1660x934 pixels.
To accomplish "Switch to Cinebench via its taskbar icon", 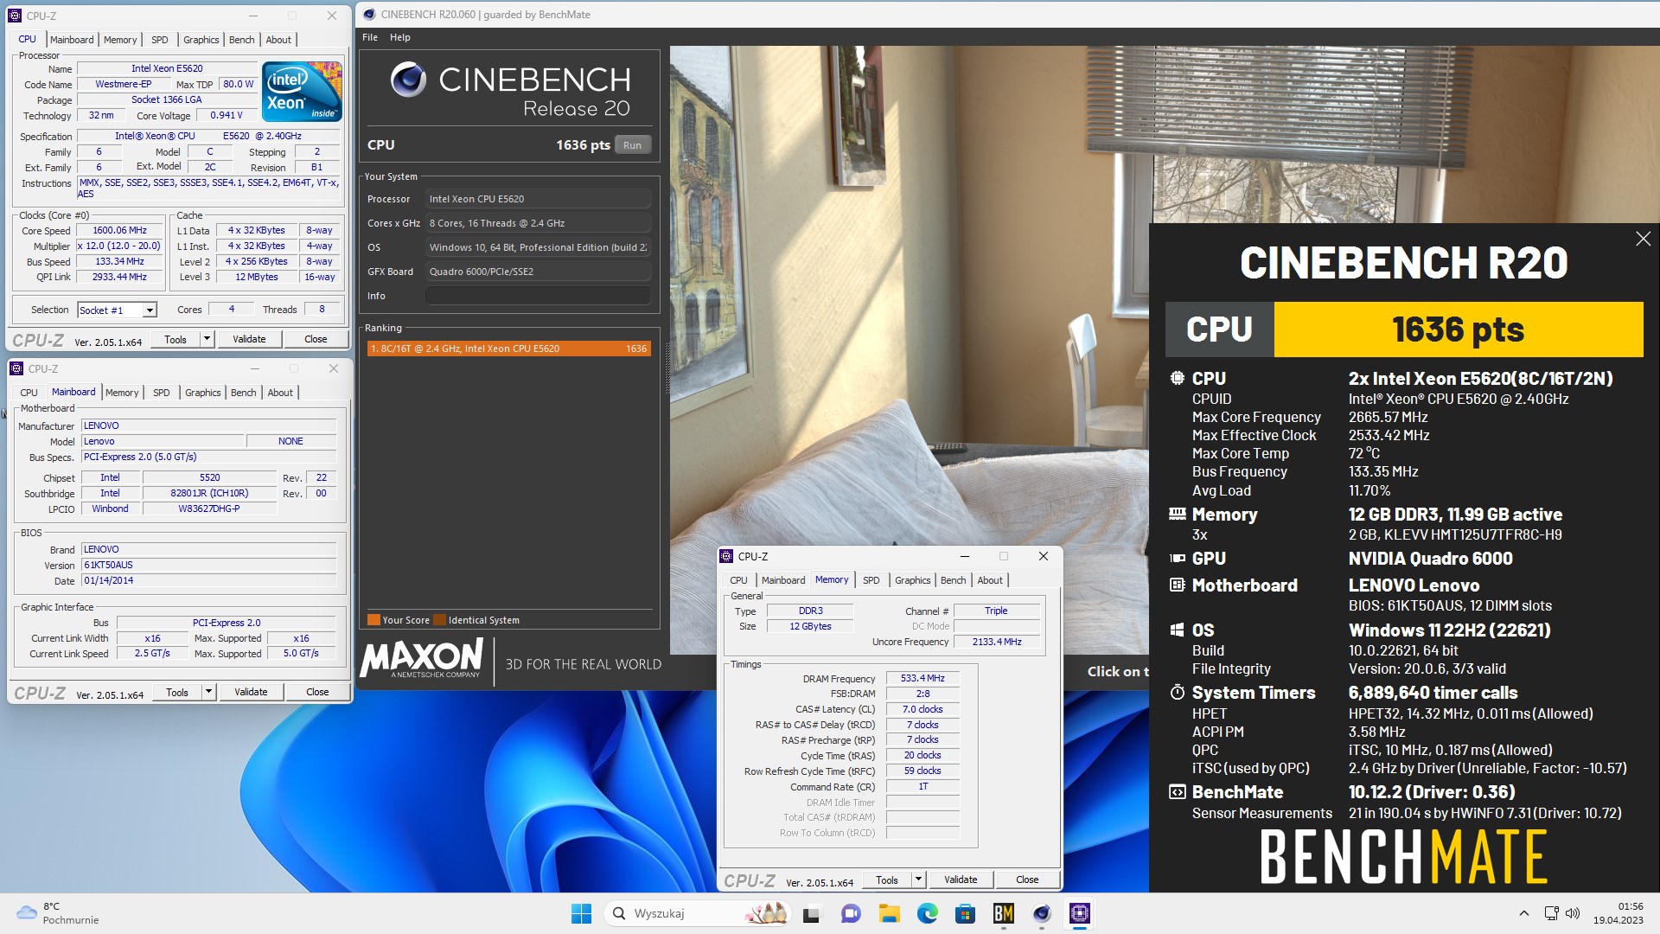I will point(1042,913).
